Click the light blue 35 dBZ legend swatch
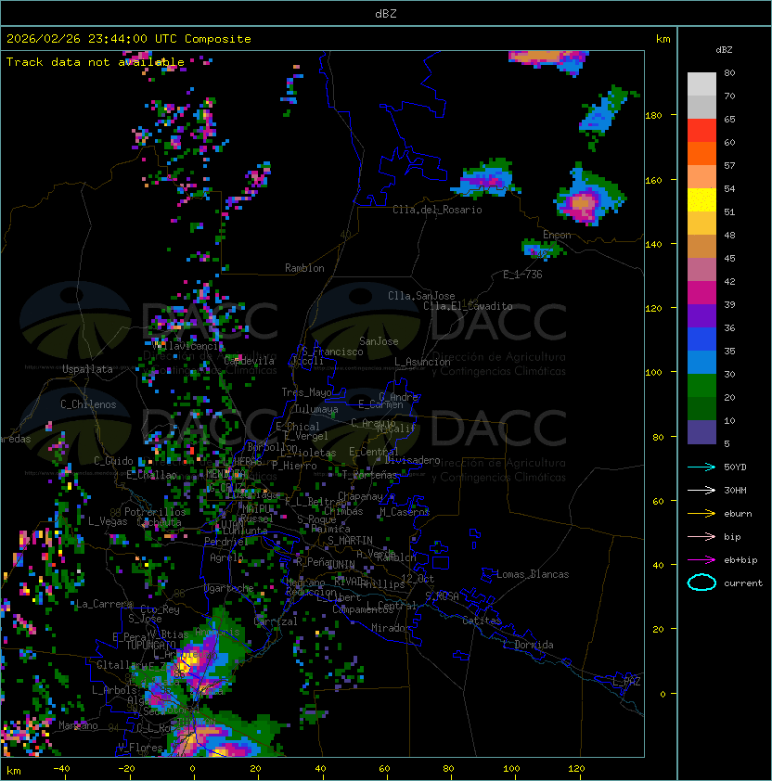This screenshot has width=772, height=781. [701, 363]
